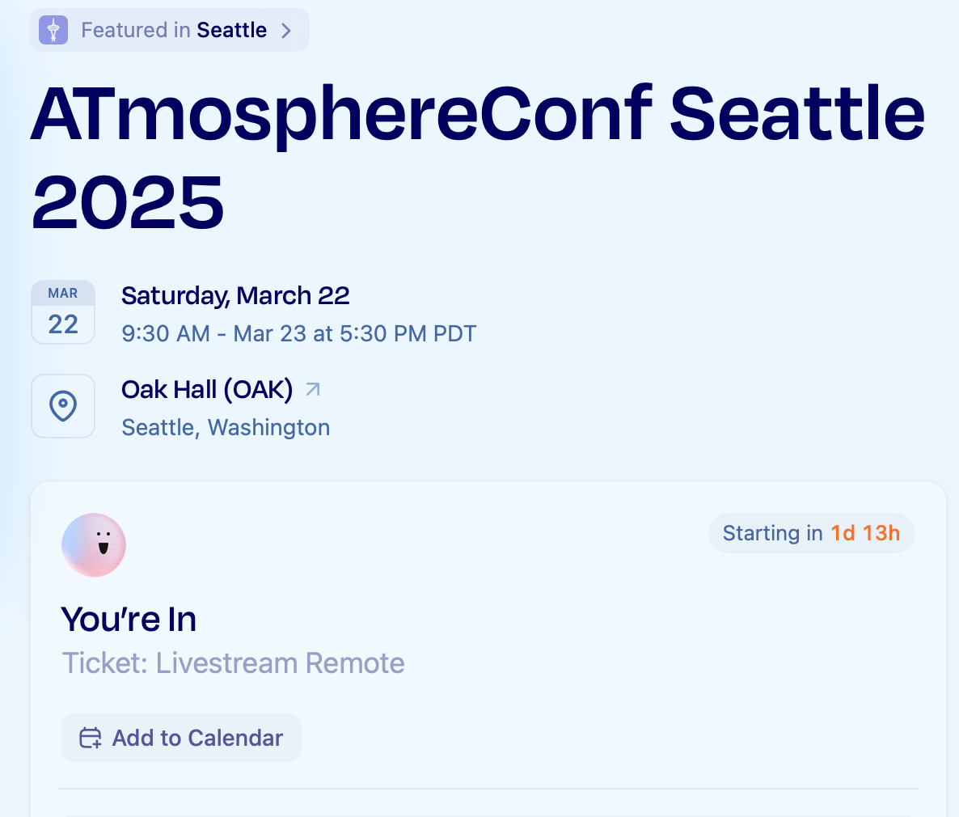
Task: Click the MAR month label on date tile
Action: [63, 294]
